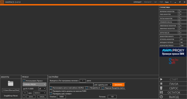187x99 pixels.
Task: Click the WARFACE 2.4.1.0 title text
Action: [x=13, y=2]
